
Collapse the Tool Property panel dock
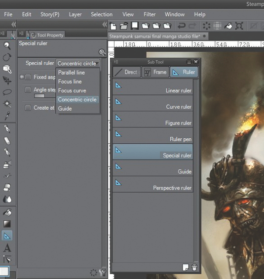[105, 25]
